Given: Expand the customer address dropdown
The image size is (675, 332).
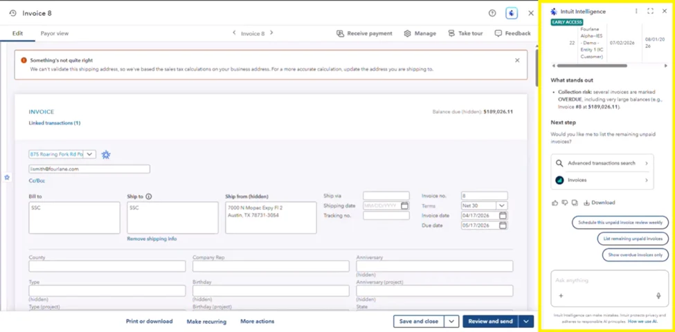Looking at the screenshot, I should [89, 154].
